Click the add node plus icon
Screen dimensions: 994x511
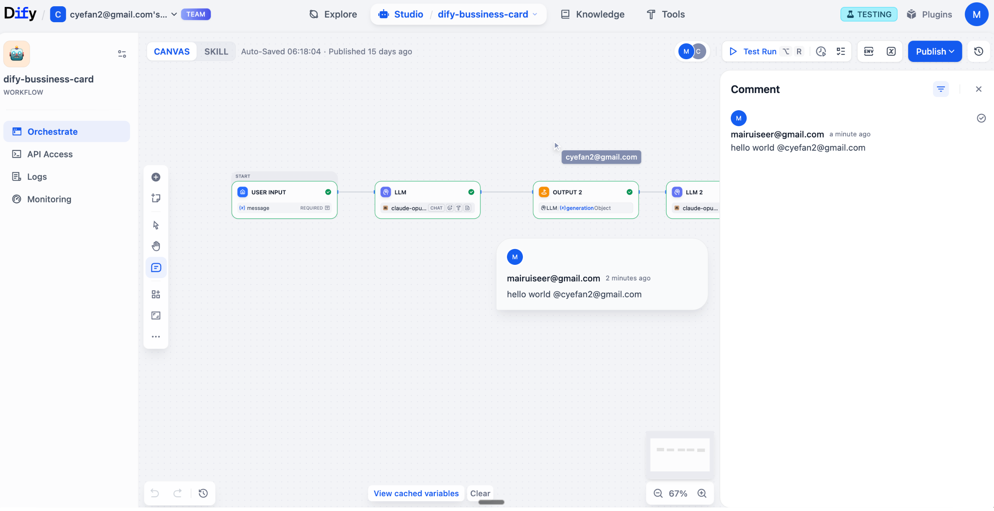click(156, 177)
